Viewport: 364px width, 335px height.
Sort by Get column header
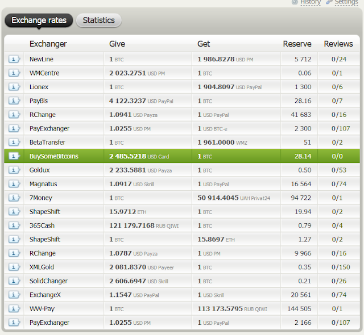point(204,44)
